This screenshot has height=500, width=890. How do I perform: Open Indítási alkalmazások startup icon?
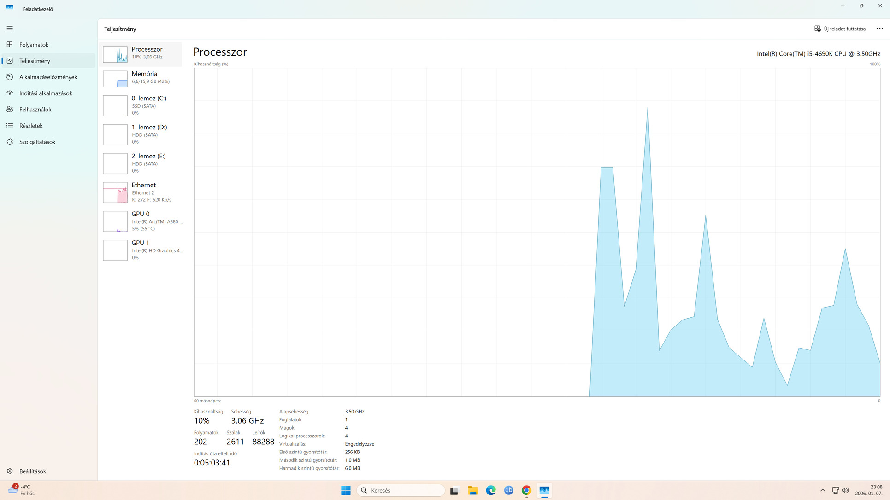(10, 93)
